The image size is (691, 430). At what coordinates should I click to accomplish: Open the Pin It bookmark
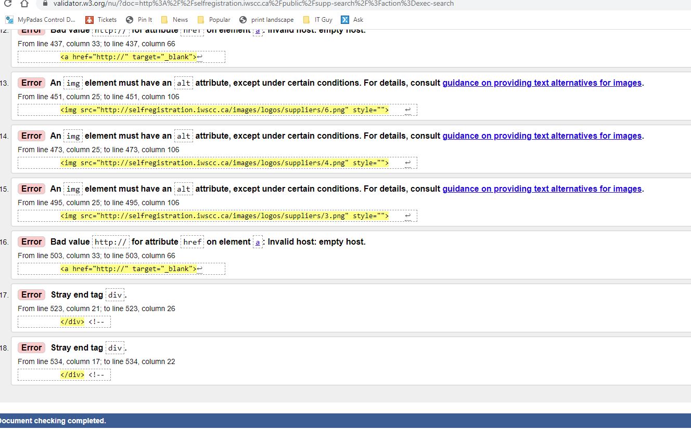coord(144,20)
